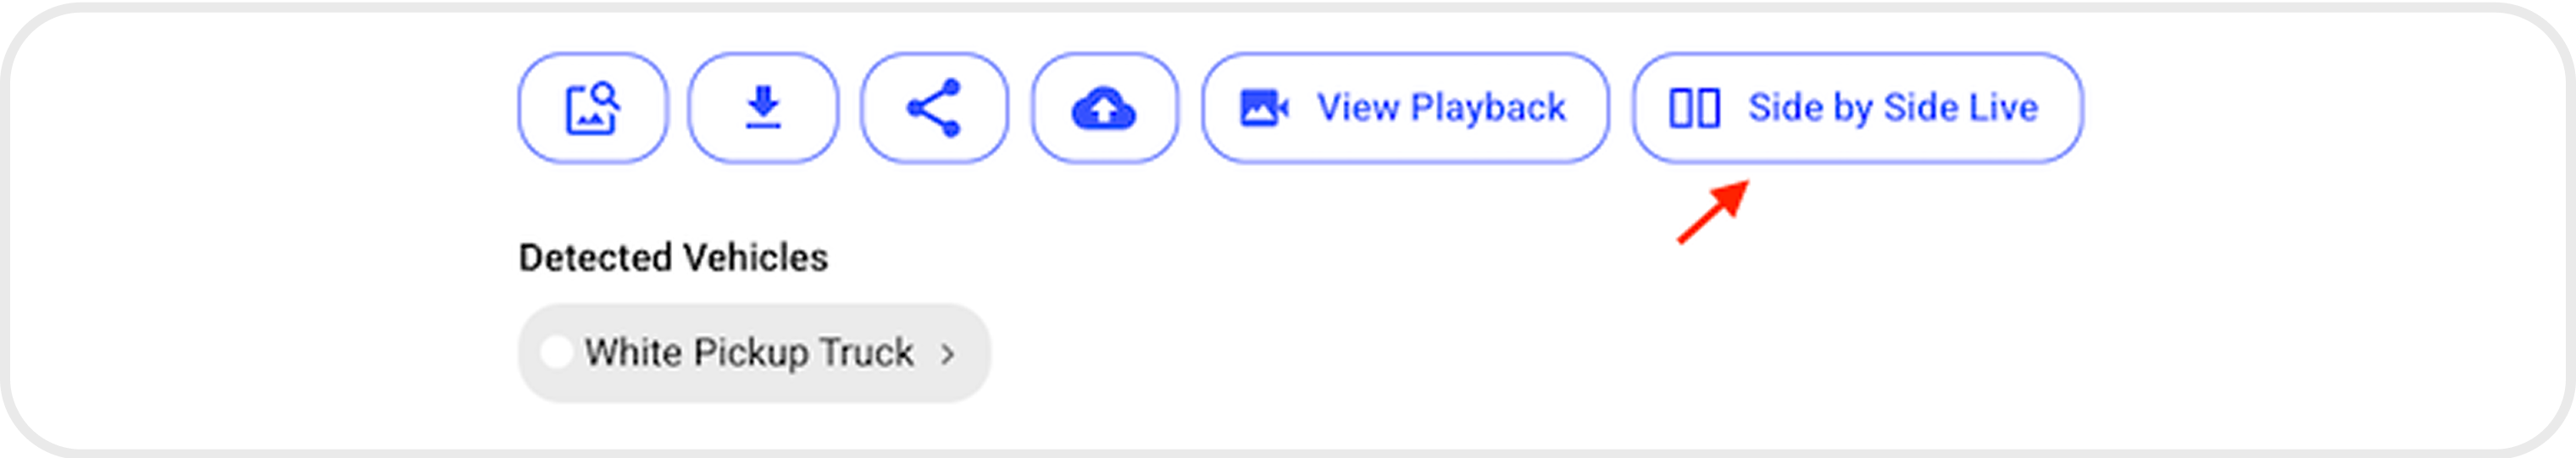Viewport: 2576px width, 458px height.
Task: Click the image search icon button
Action: (592, 108)
